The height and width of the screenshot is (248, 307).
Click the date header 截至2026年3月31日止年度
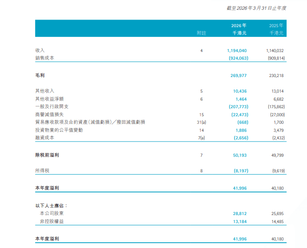[x=256, y=8]
